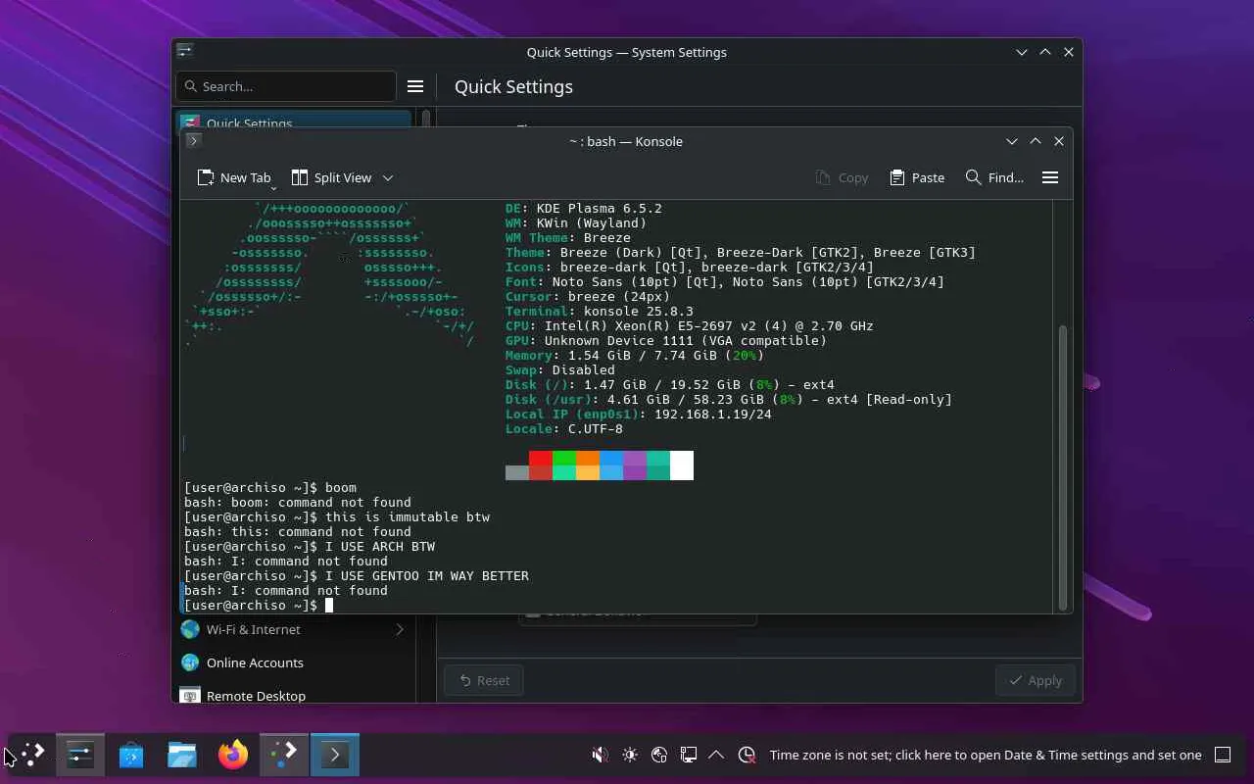Click the Show Desktop button on the panel

1223,755
